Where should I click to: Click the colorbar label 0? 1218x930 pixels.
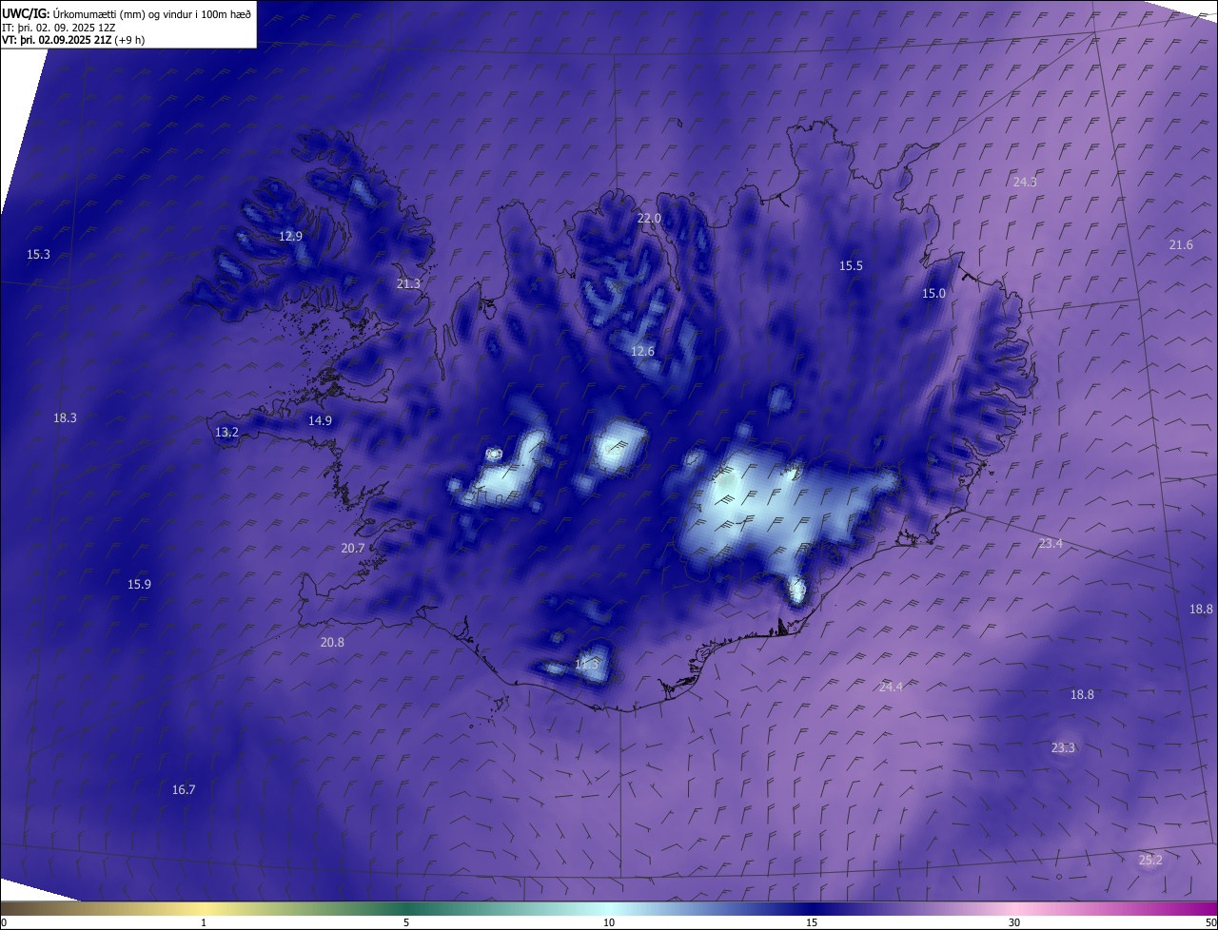[4, 922]
